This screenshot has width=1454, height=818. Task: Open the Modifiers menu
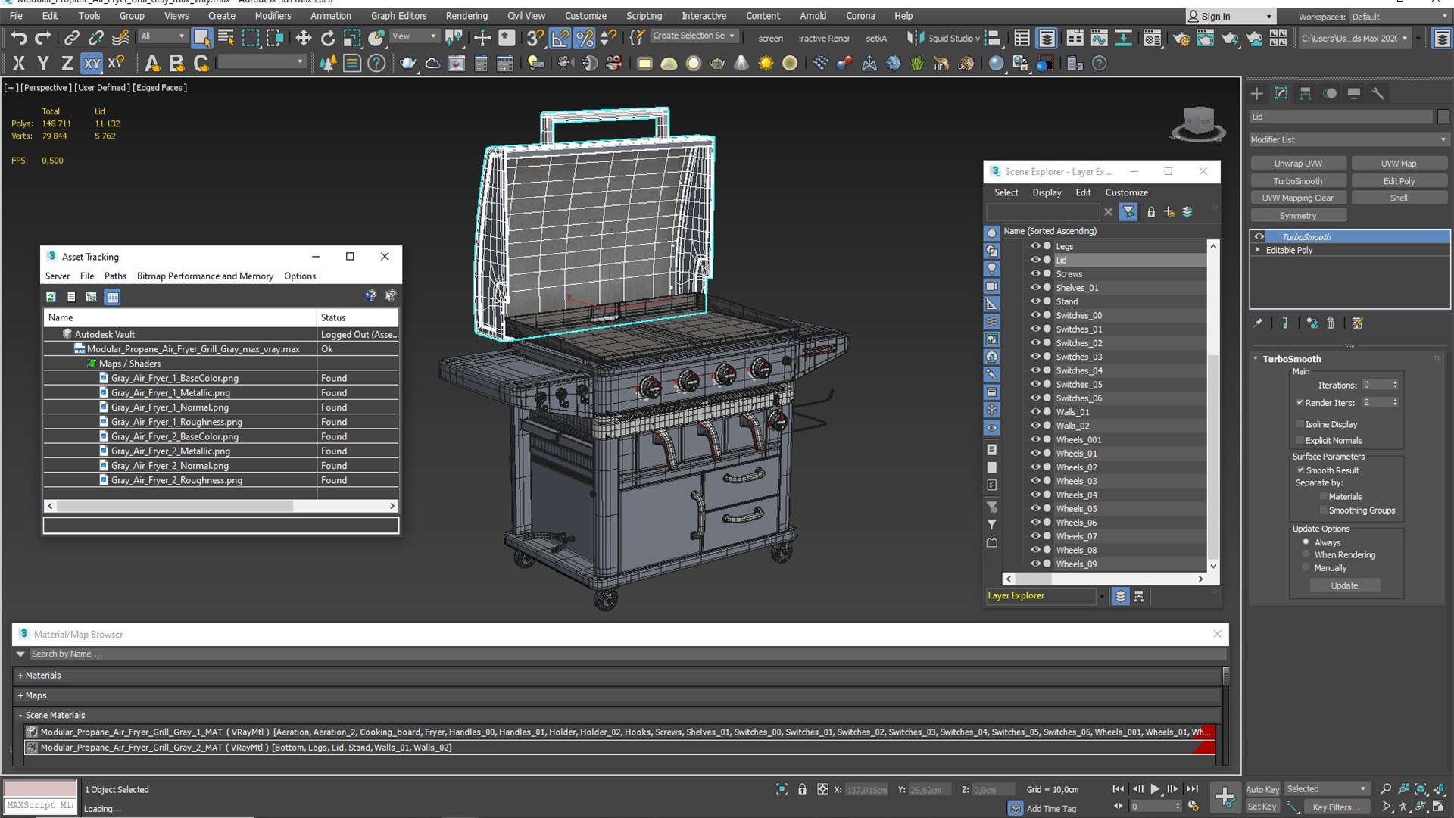click(273, 16)
